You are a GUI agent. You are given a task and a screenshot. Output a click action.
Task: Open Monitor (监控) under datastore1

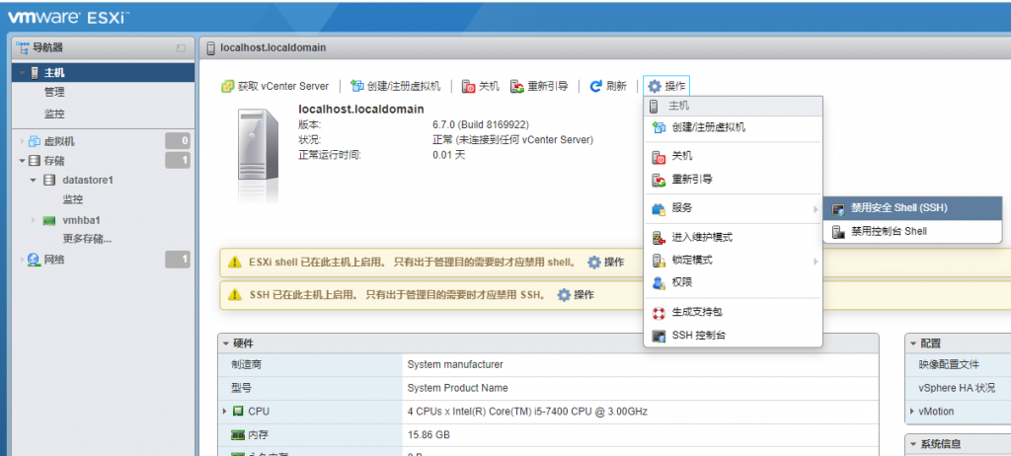pos(72,200)
